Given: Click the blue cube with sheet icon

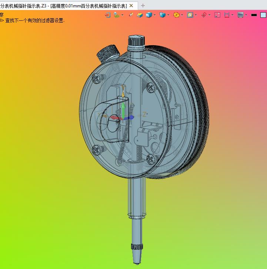Looking at the screenshot, I should [163, 15].
